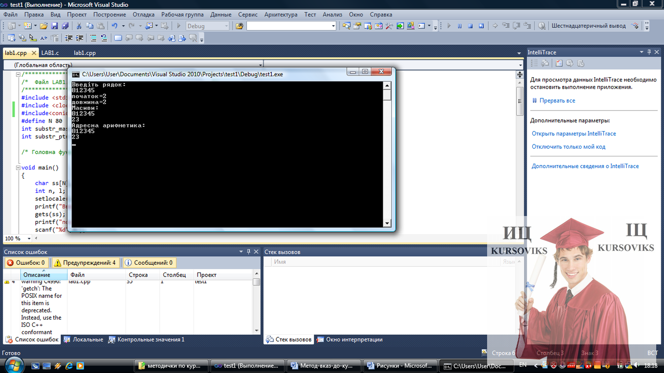This screenshot has height=373, width=664.
Task: Switch to Контрольные значения 1 tab
Action: tap(147, 339)
